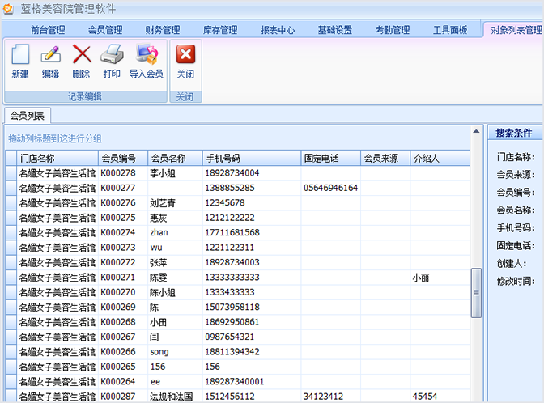This screenshot has width=544, height=403.
Task: Click the 新建 (New) record icon
Action: [20, 61]
